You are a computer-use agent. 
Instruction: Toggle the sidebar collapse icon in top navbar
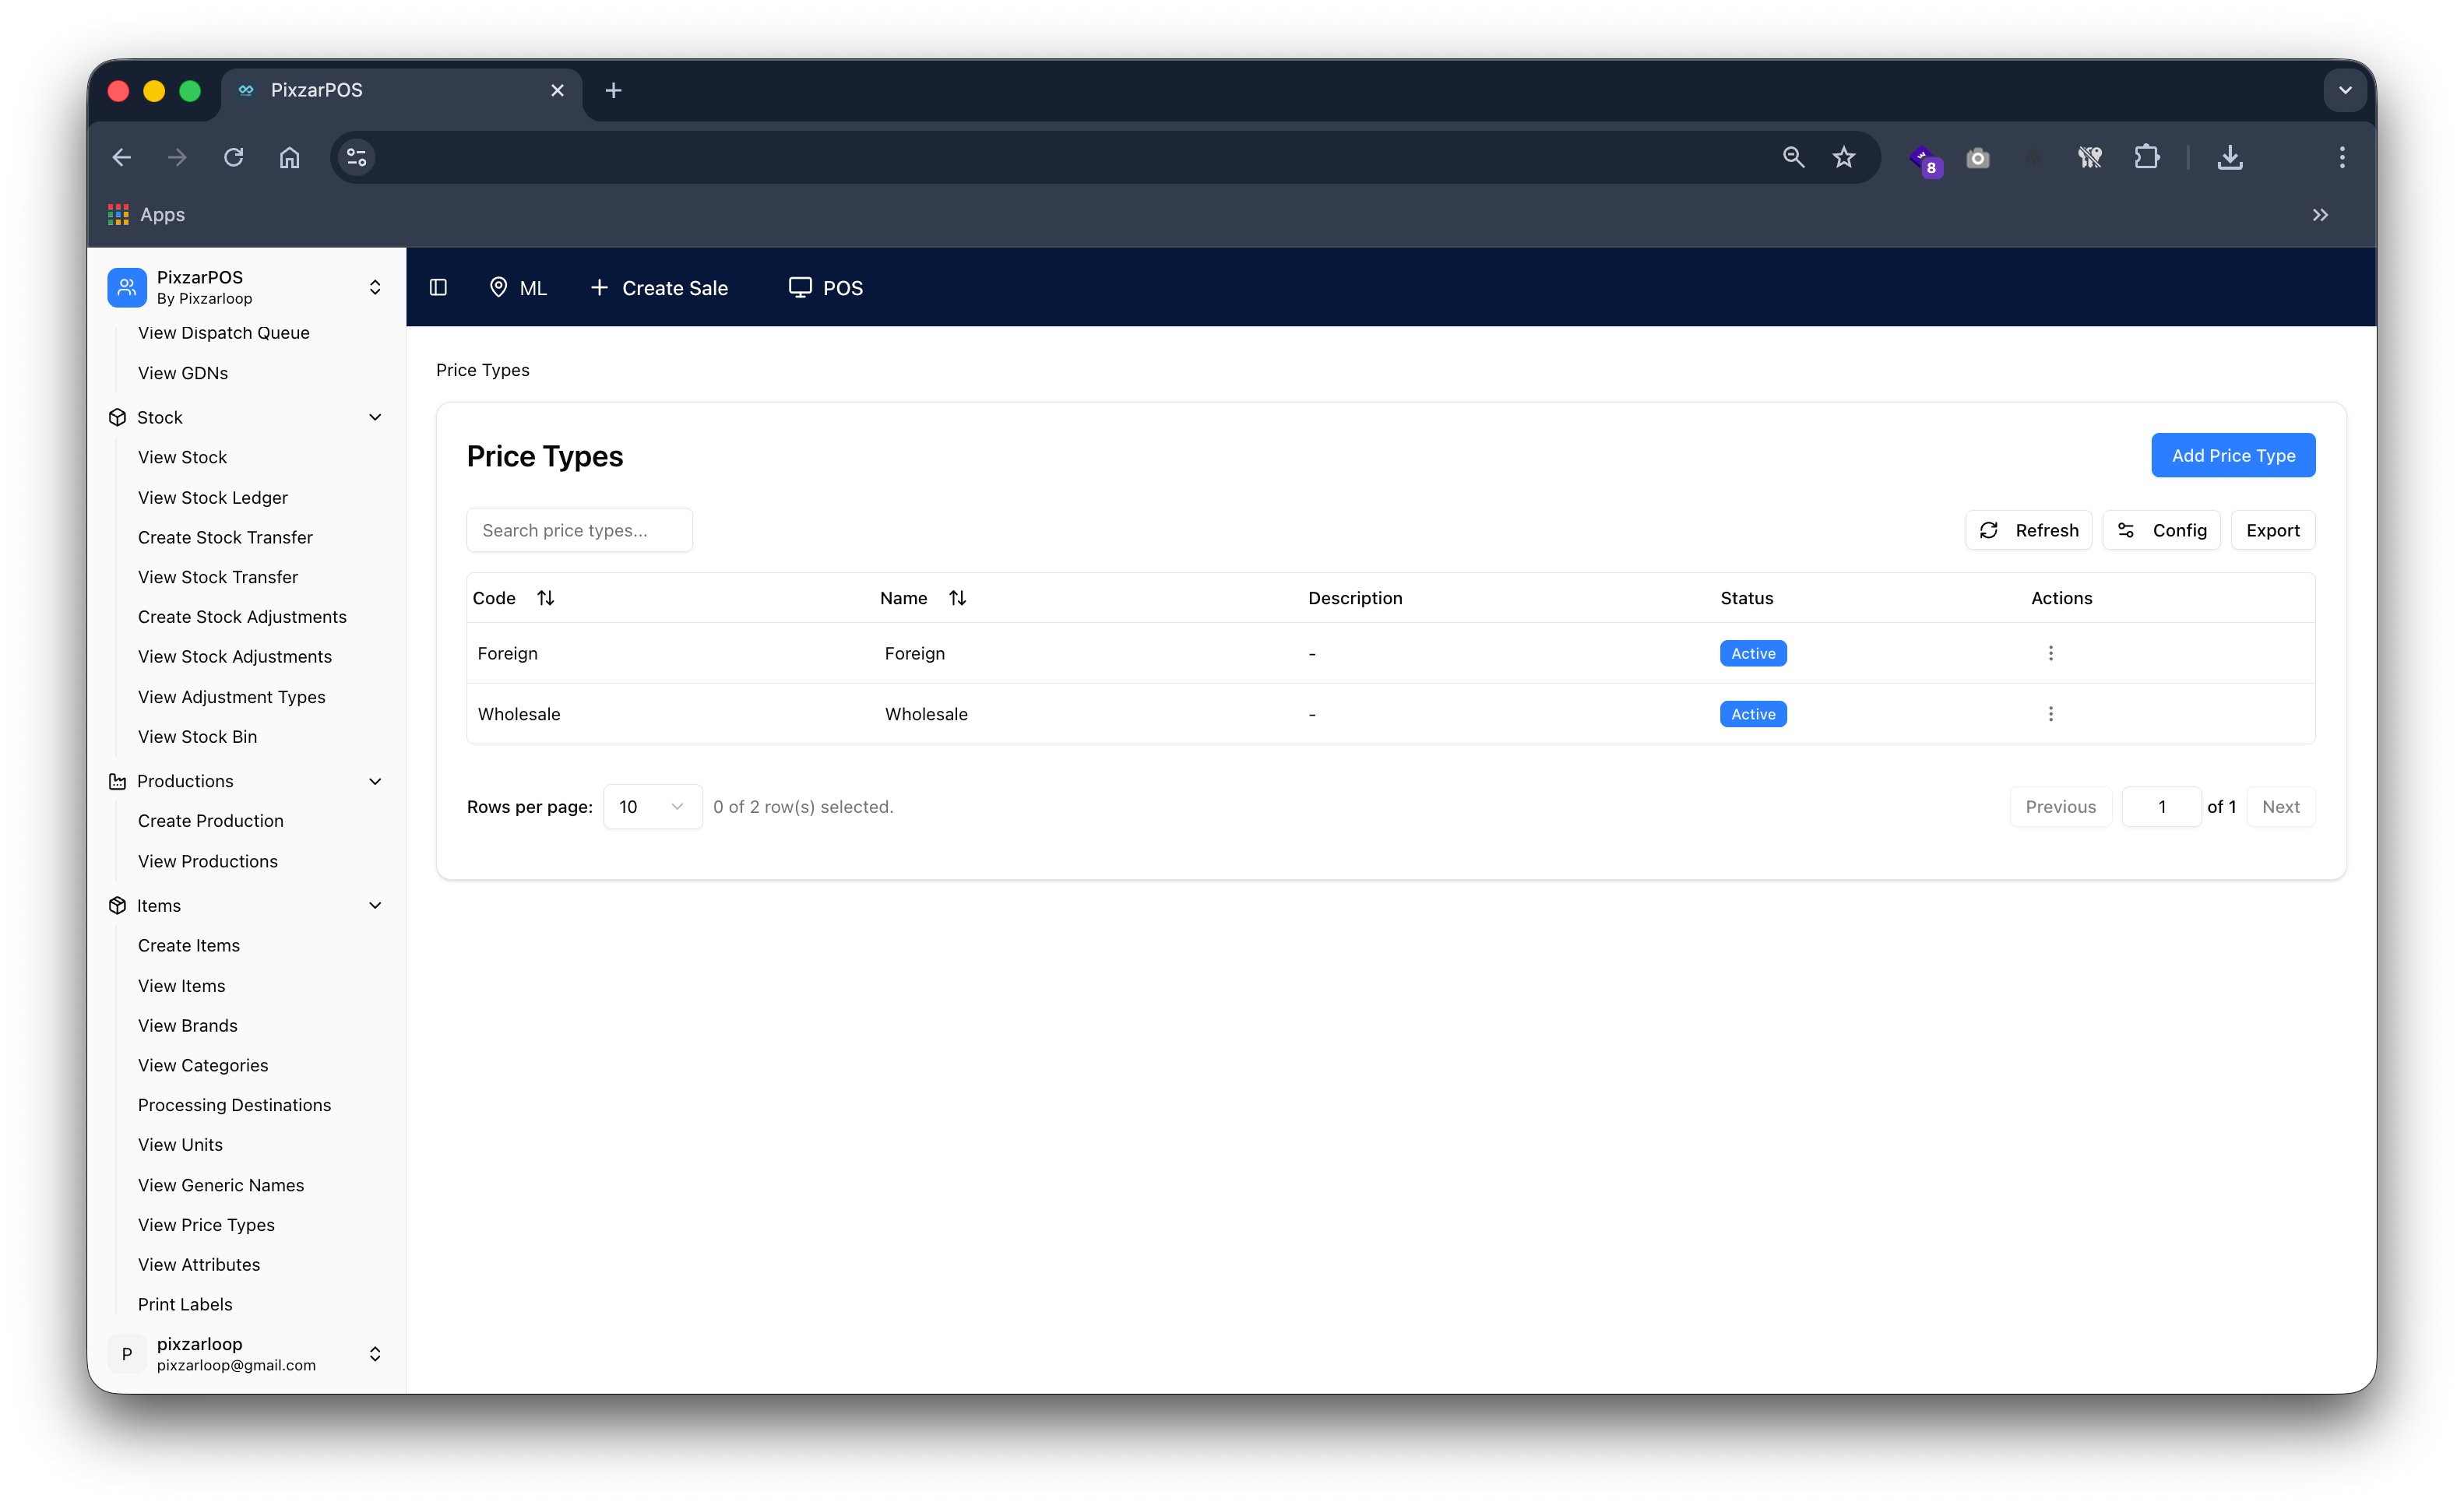438,287
